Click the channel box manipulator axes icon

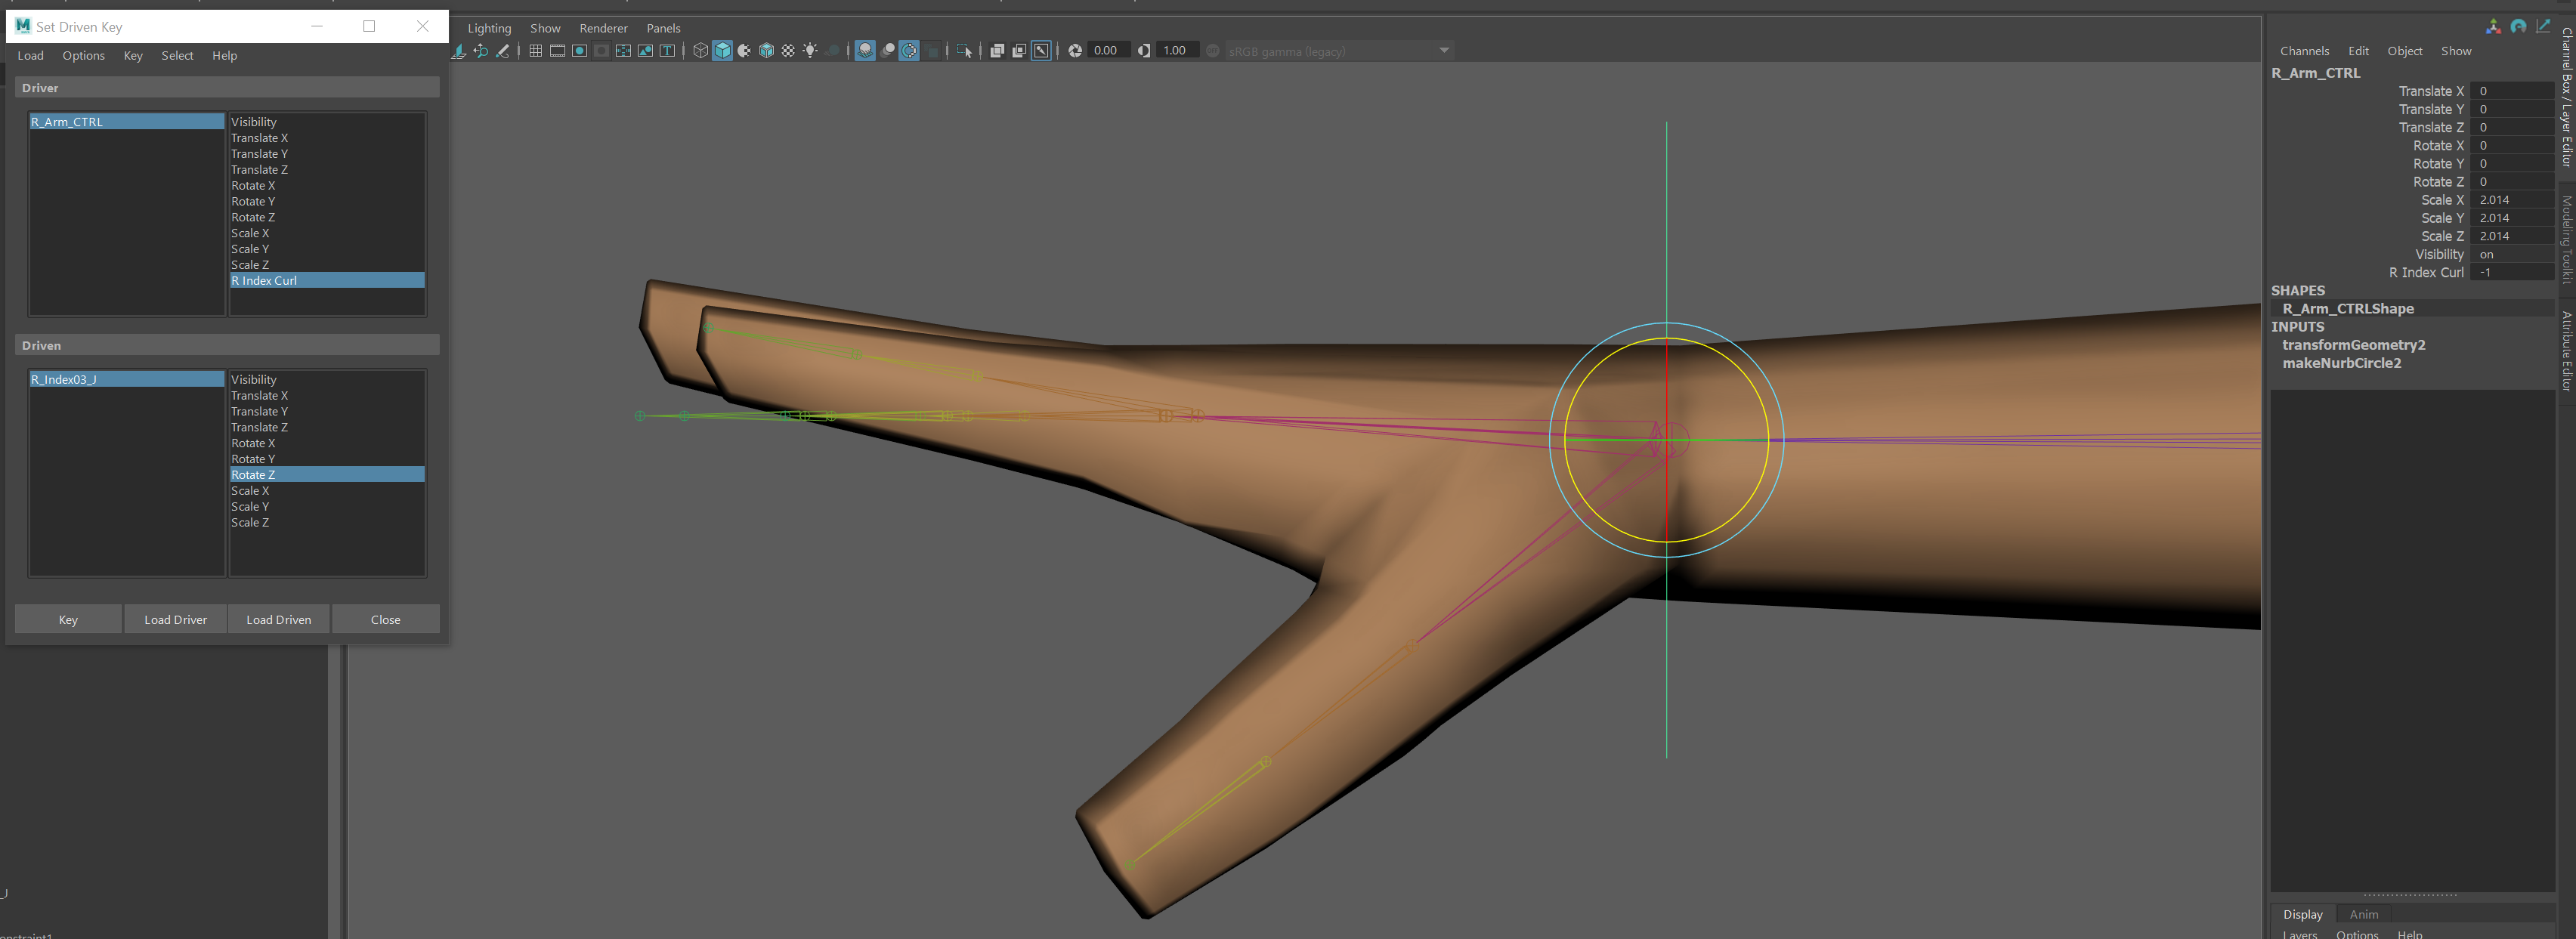2493,27
